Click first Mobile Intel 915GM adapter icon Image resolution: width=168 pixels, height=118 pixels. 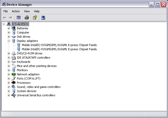coord(19,45)
